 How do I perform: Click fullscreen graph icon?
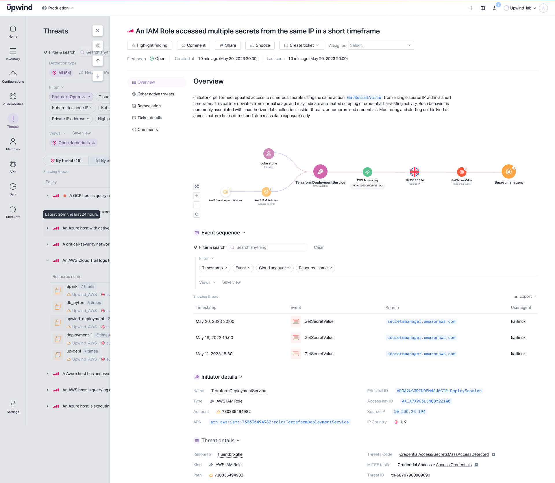coord(197,186)
